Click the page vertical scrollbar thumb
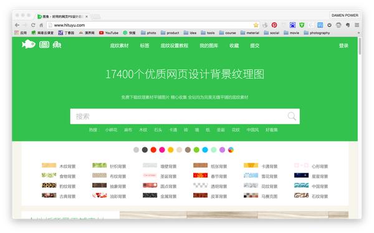The image size is (374, 233). point(360,46)
